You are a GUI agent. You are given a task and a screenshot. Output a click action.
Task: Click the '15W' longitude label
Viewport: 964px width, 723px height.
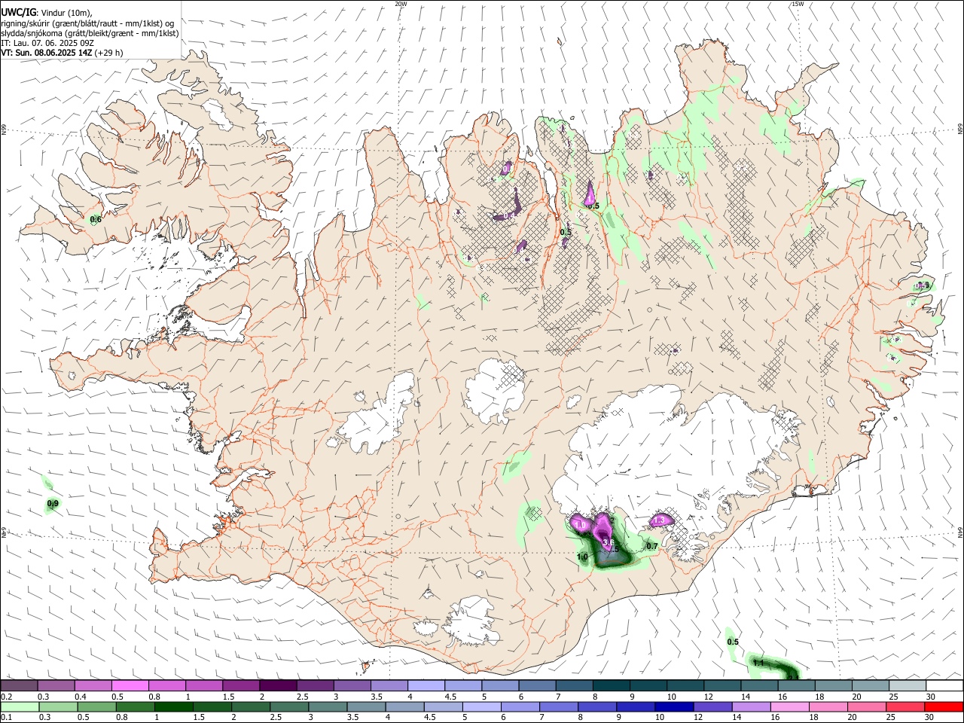coord(798,4)
